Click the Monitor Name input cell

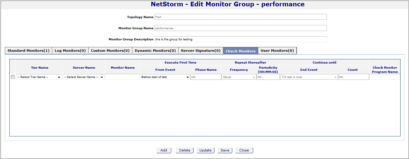122,77
